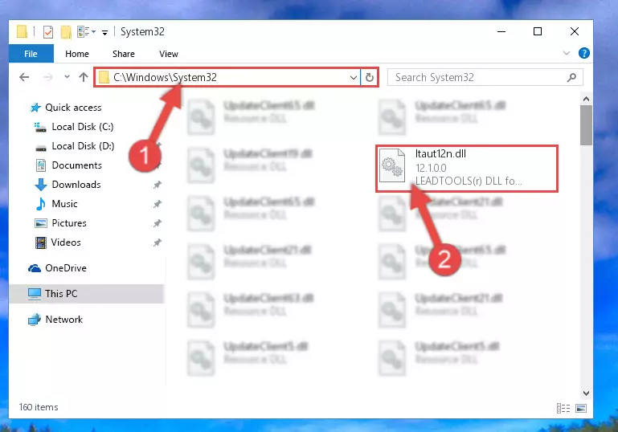Image resolution: width=618 pixels, height=432 pixels.
Task: Click the window folder icon in title bar
Action: [22, 31]
